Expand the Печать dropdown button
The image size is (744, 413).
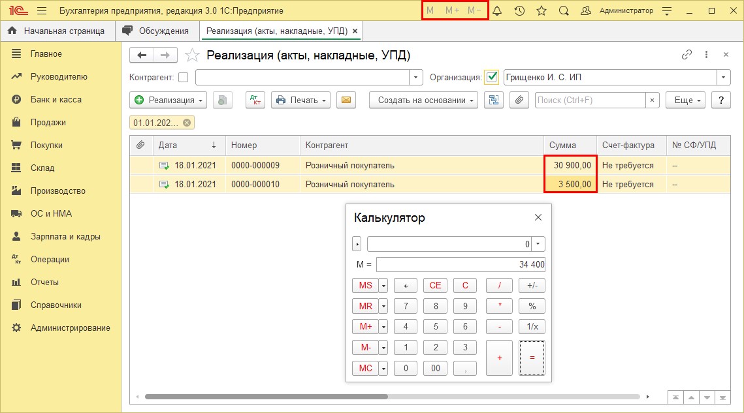[x=300, y=100]
